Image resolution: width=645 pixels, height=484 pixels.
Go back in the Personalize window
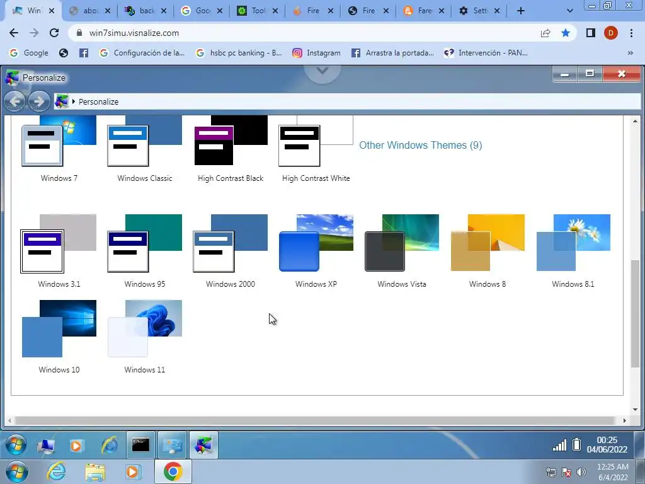(15, 101)
